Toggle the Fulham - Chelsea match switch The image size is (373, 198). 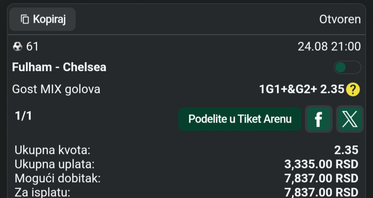pyautogui.click(x=347, y=67)
